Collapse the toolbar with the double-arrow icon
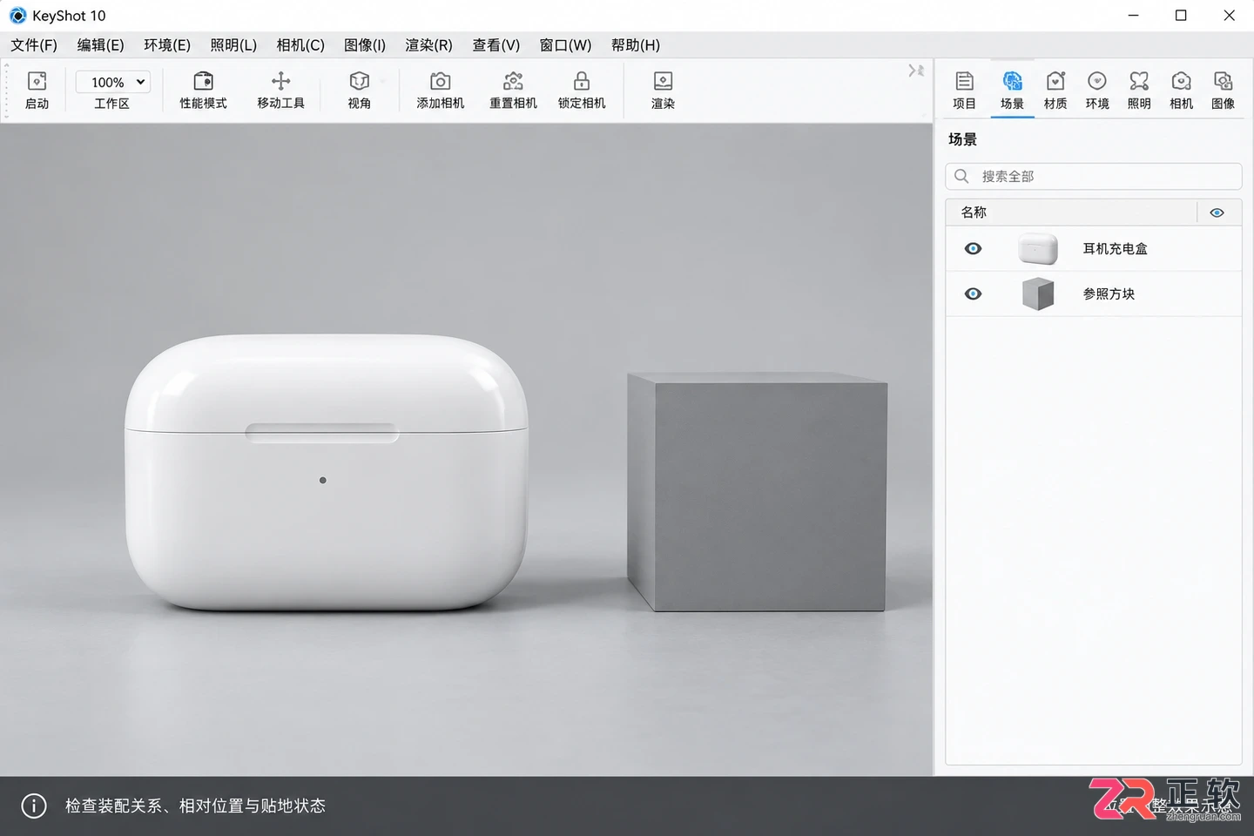The width and height of the screenshot is (1254, 836). pyautogui.click(x=916, y=71)
